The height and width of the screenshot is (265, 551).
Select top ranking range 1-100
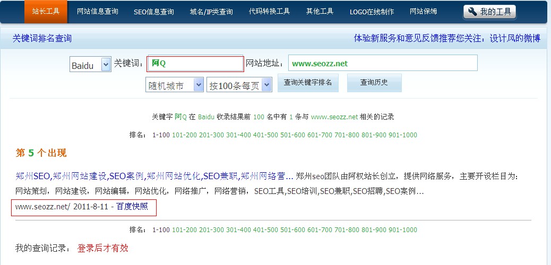point(161,135)
